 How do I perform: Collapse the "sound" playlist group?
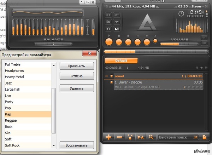(107, 76)
